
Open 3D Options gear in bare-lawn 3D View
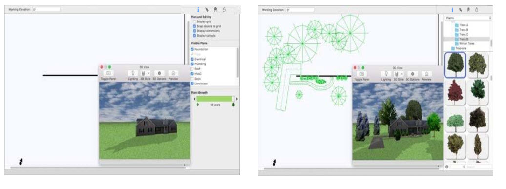pos(159,74)
